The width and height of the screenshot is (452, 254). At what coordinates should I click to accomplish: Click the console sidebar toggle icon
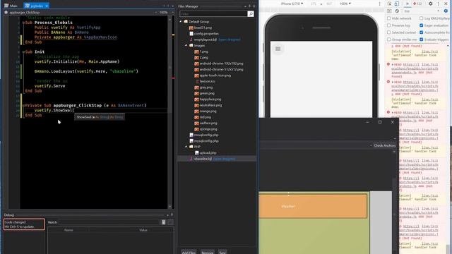point(389,11)
